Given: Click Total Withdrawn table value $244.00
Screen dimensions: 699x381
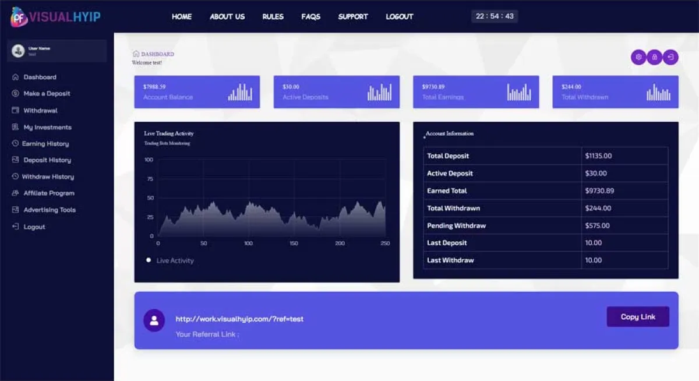Looking at the screenshot, I should [598, 208].
